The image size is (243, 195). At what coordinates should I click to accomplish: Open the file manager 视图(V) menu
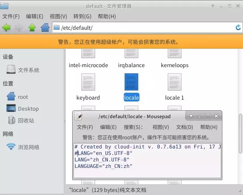click(58, 16)
